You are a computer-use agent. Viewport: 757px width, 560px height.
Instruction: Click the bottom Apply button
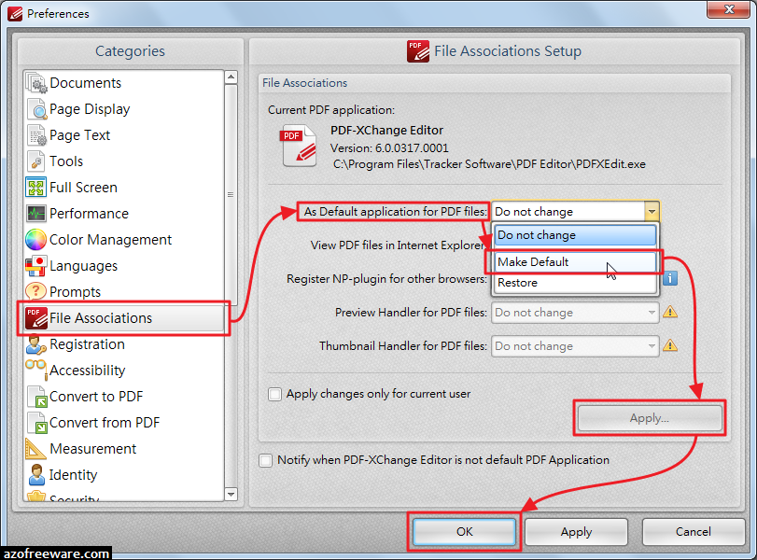[577, 531]
